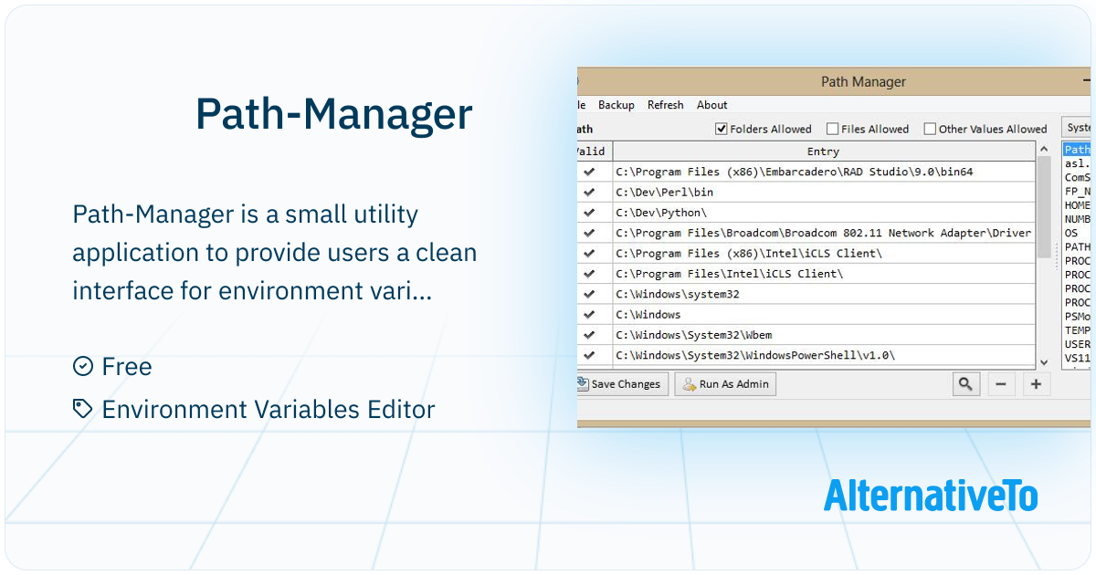Image resolution: width=1096 pixels, height=575 pixels.
Task: Select the HOME variable in right list
Action: [x=1077, y=205]
